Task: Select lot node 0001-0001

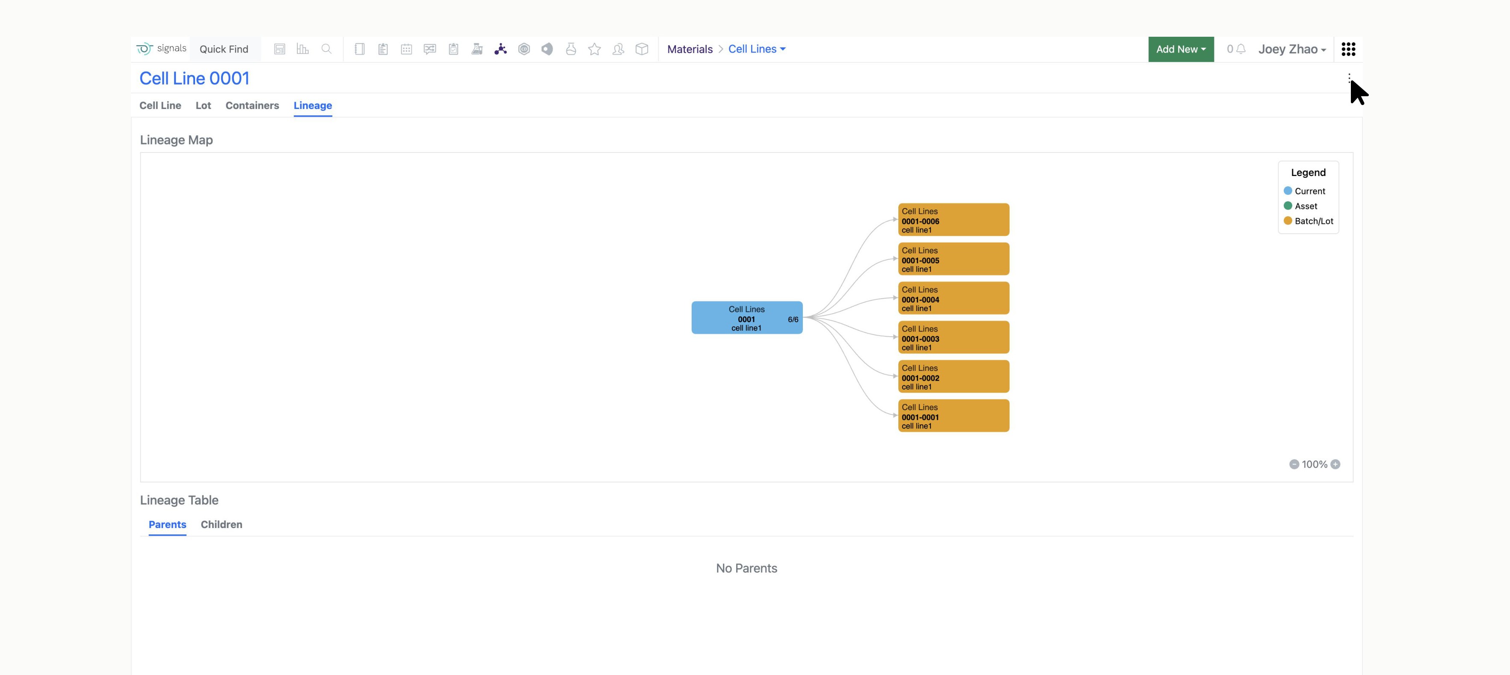Action: [954, 416]
